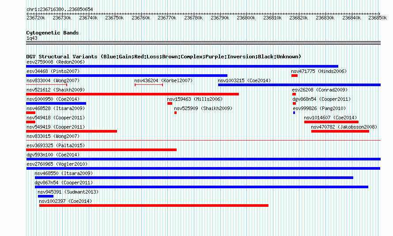Open nsv1000950 (Coe2014) variant label
393x236 pixels.
tap(53, 99)
